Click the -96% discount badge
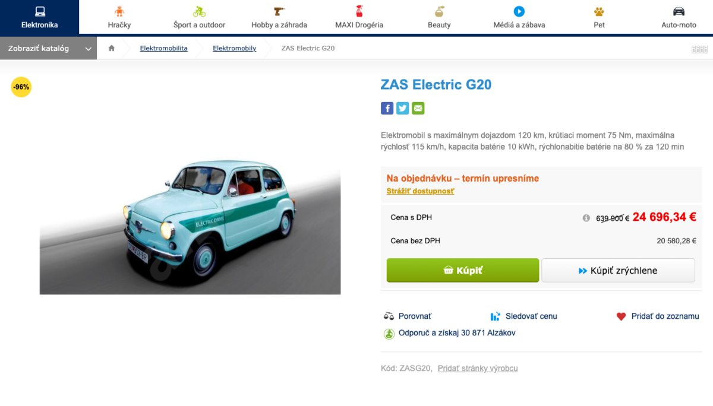This screenshot has height=406, width=713. click(x=21, y=87)
